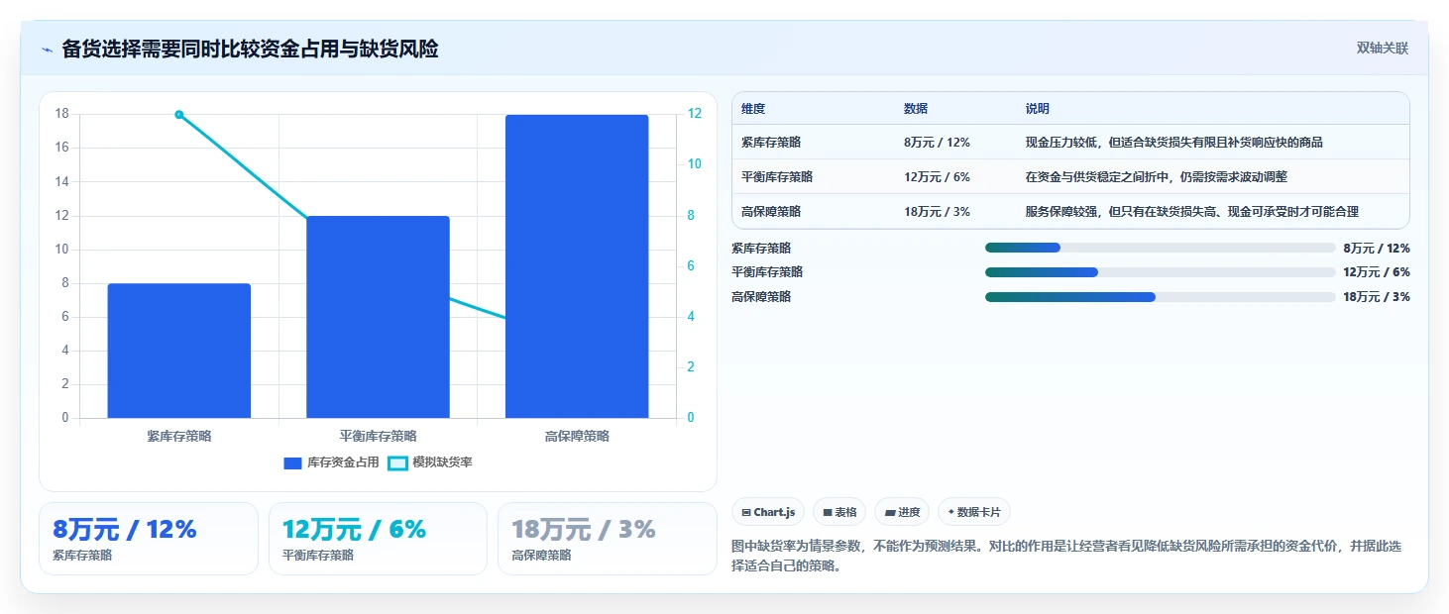Viewport: 1449px width, 614px height.
Task: Click the 高保障策略 blue bar in the chart
Action: click(x=577, y=266)
